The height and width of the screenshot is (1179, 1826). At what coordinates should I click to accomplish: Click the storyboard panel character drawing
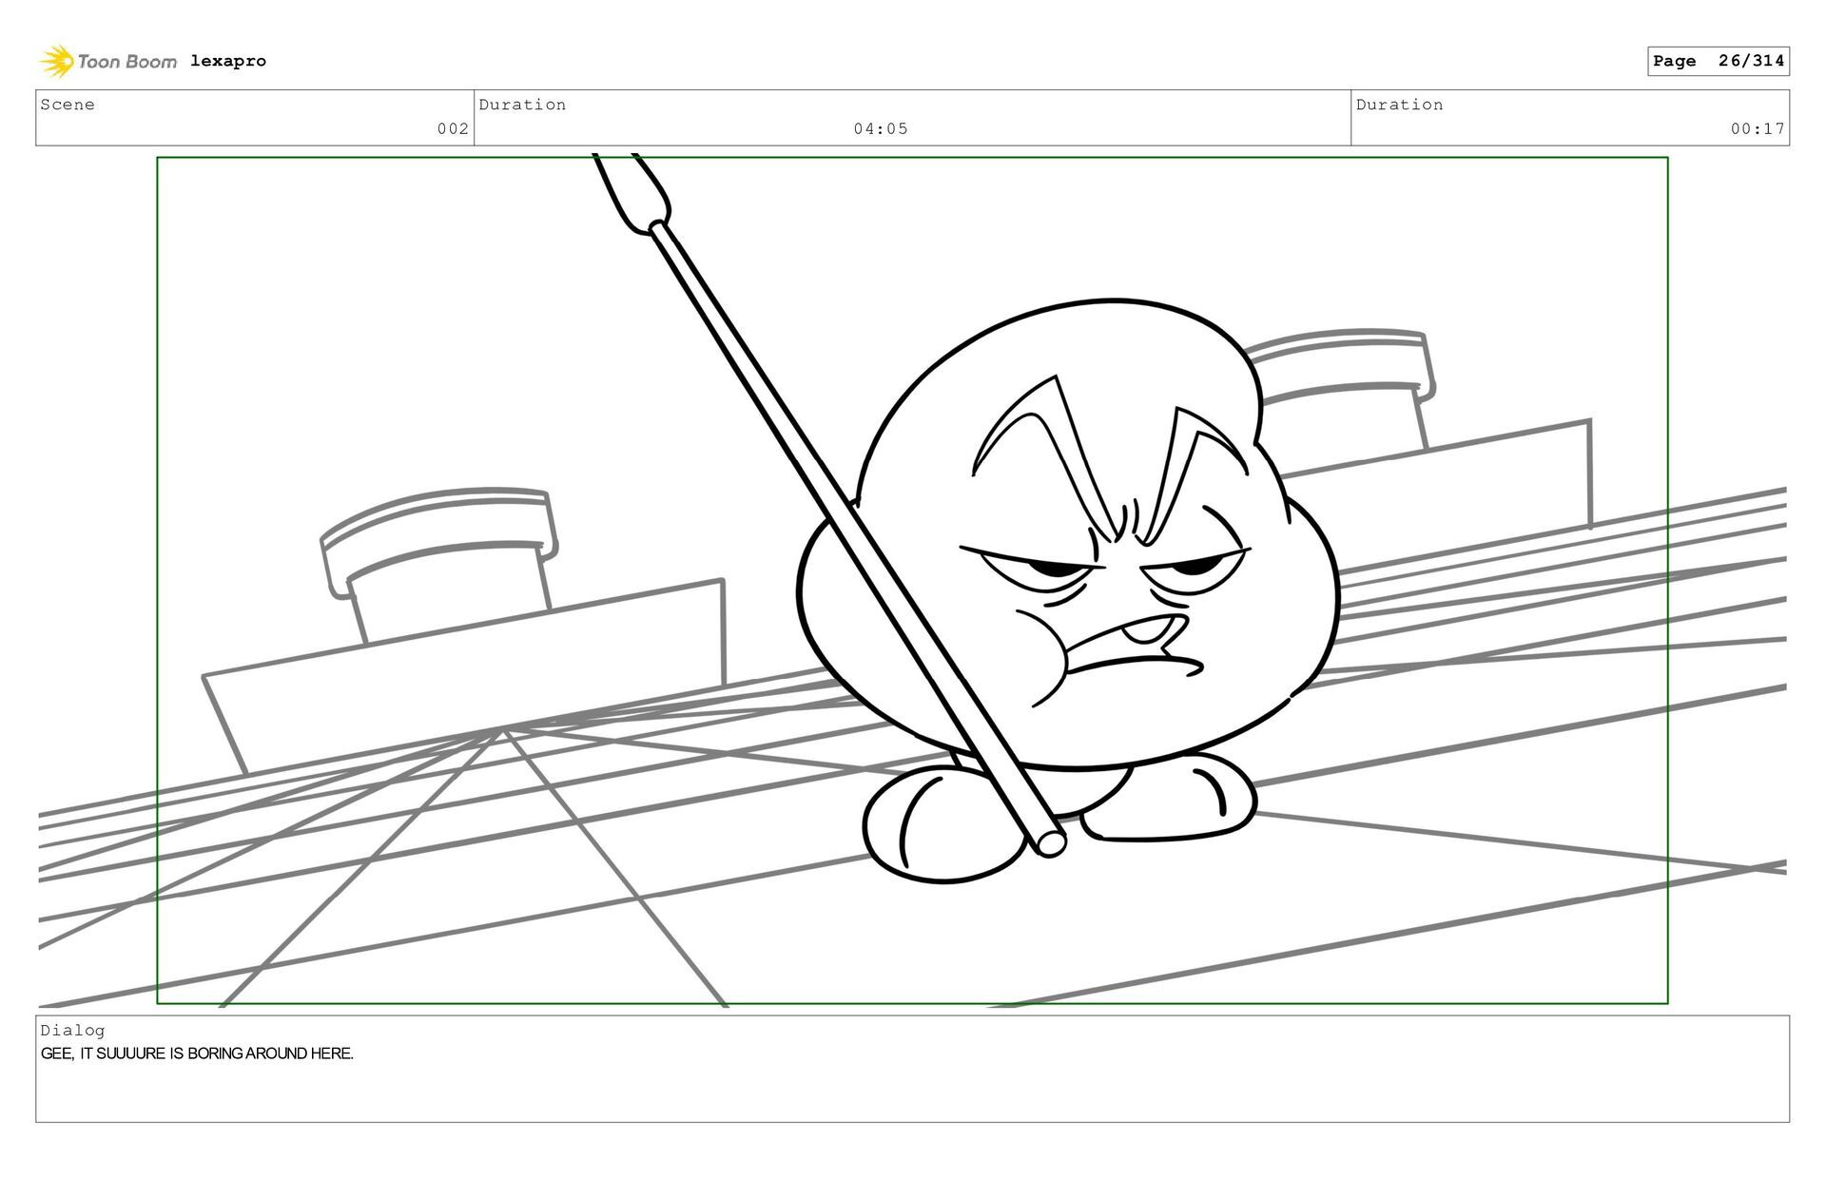click(x=1067, y=589)
